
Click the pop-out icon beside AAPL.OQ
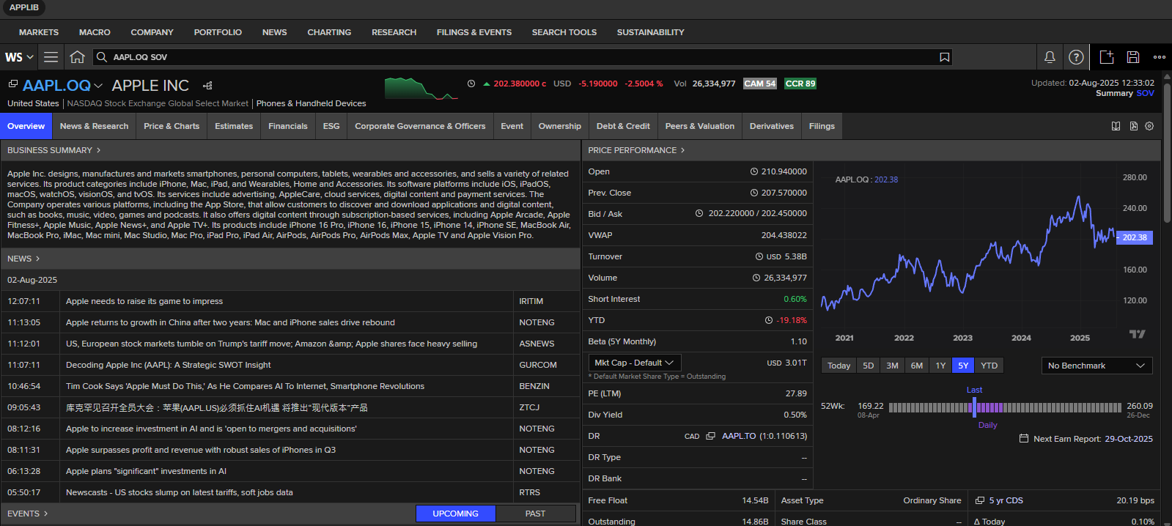point(12,84)
